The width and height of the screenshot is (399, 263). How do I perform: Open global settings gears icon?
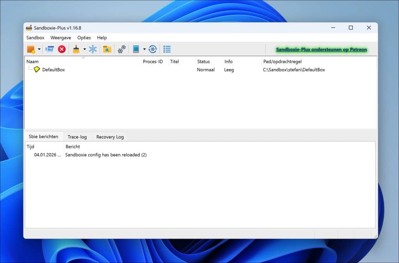[122, 49]
